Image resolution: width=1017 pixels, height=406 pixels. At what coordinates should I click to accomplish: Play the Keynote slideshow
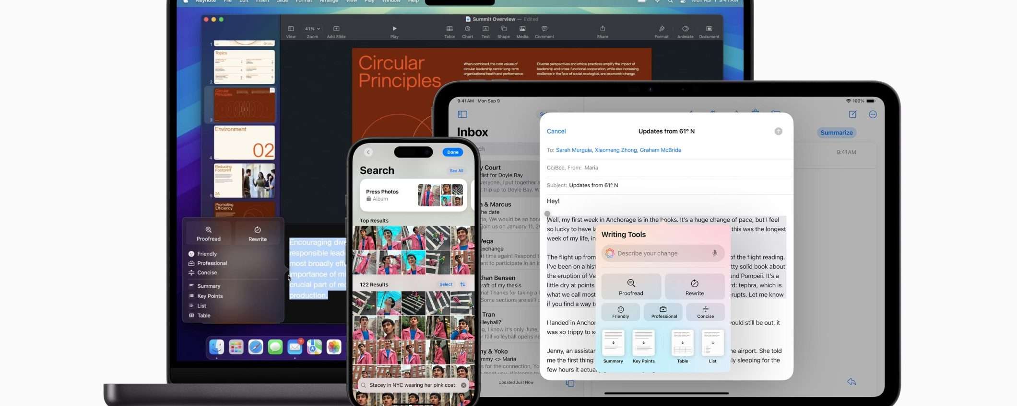click(x=394, y=32)
